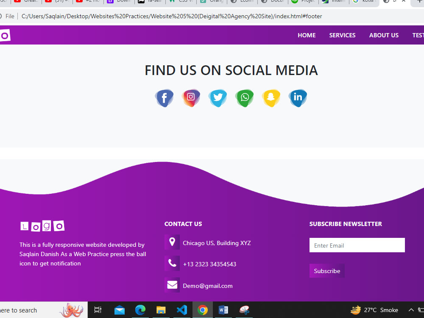
Task: Open SERVICES nav link
Action: pos(342,35)
